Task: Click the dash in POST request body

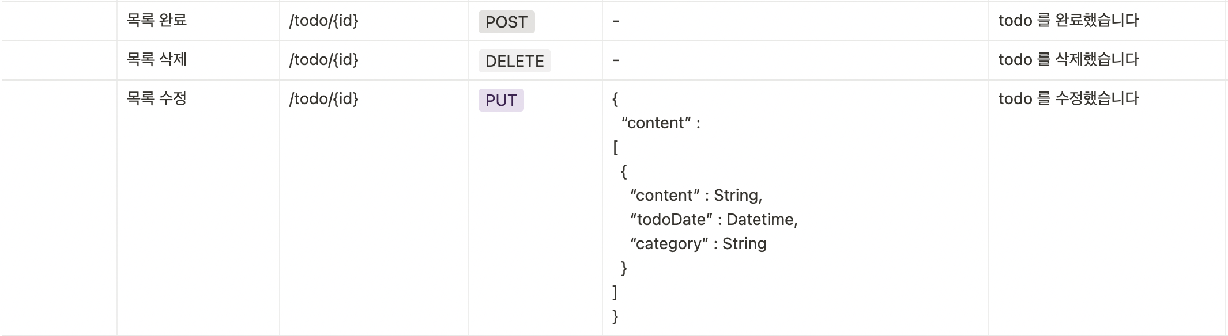Action: coord(616,21)
